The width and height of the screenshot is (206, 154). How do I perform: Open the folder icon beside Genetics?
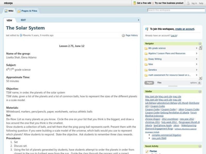click(146, 70)
